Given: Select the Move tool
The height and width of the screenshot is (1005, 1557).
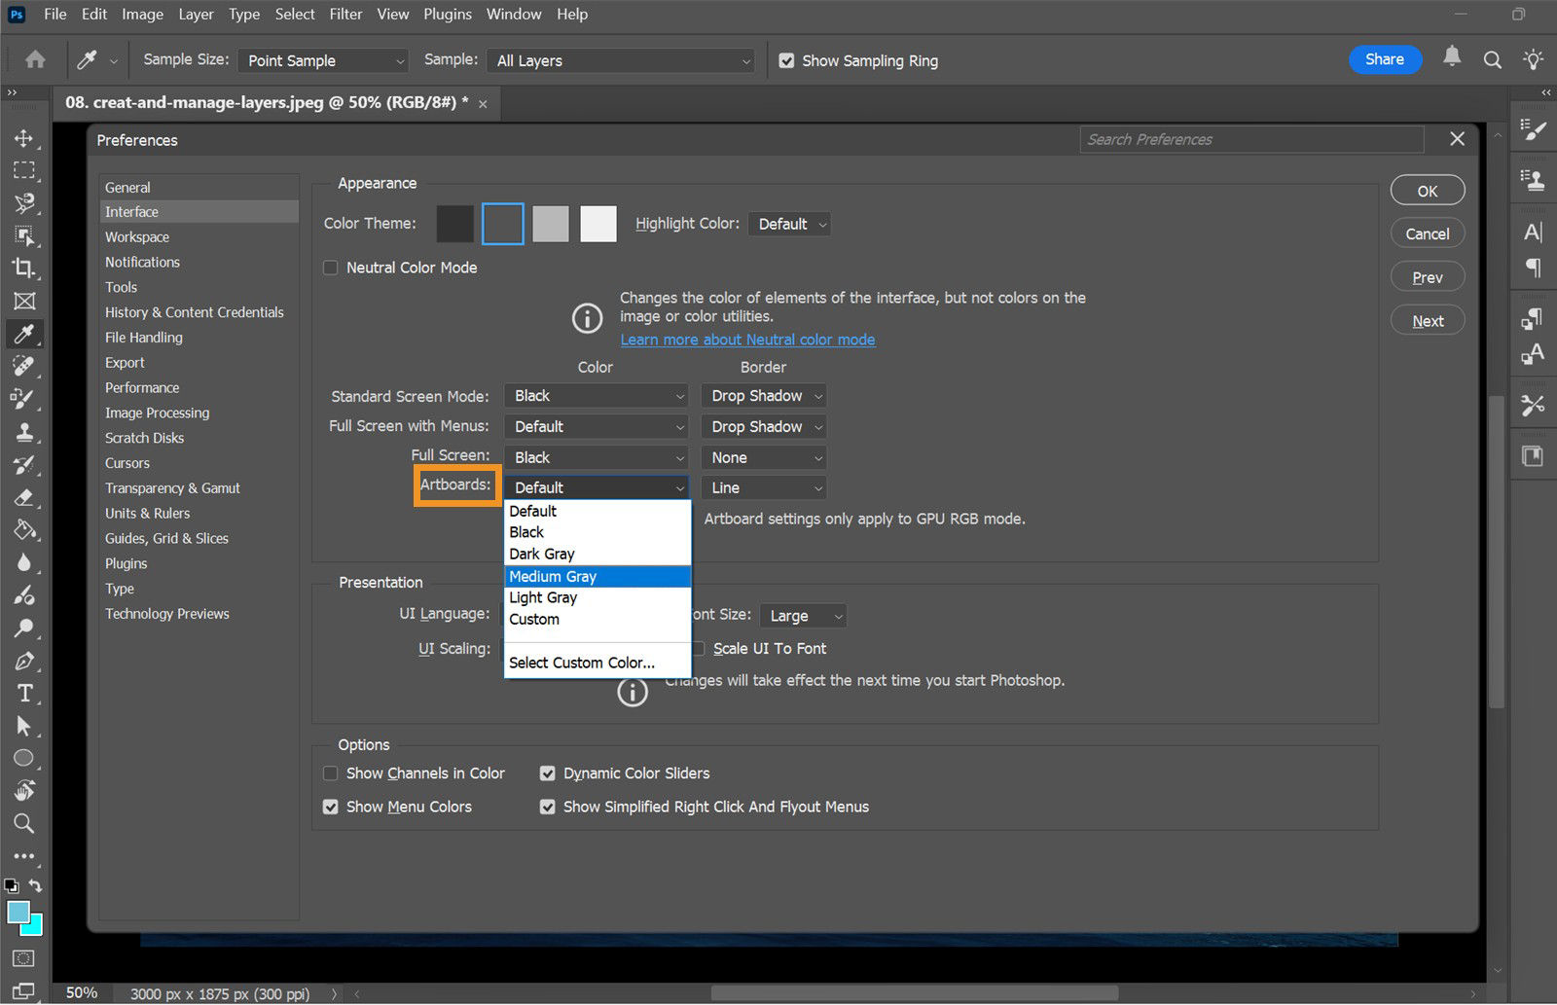Looking at the screenshot, I should 24,138.
